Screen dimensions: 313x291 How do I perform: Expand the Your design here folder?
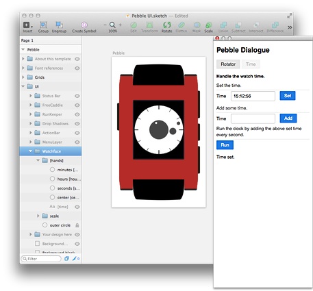(30, 234)
